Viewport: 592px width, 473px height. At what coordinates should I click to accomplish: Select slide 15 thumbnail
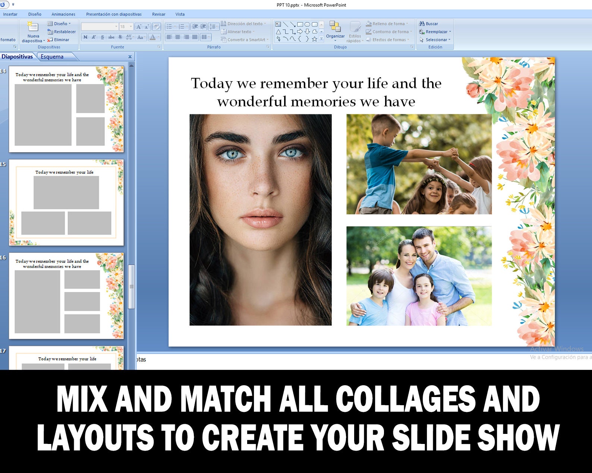point(66,203)
